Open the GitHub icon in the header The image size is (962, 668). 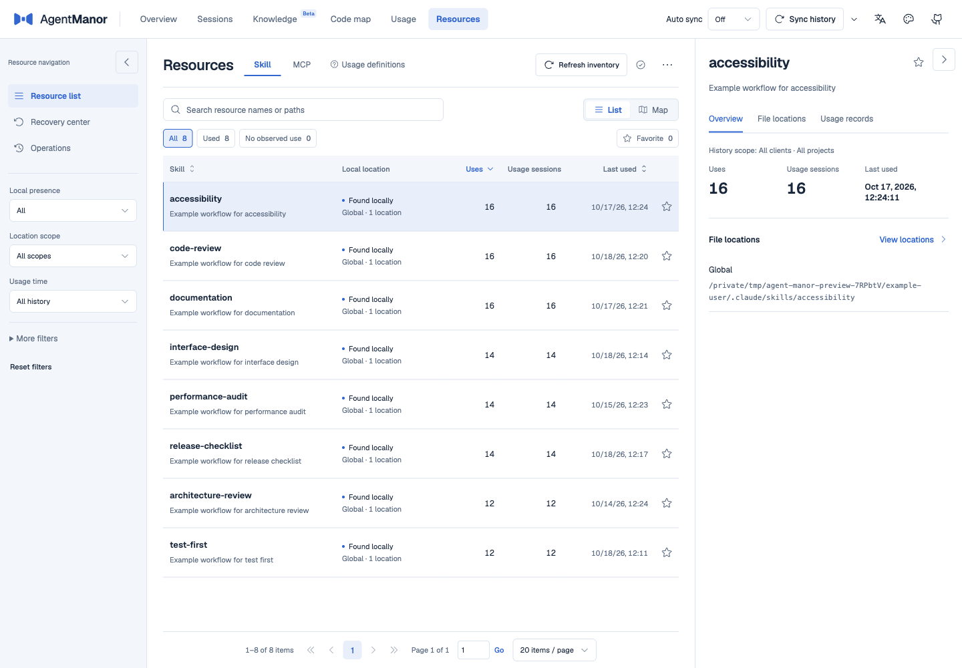[x=937, y=19]
